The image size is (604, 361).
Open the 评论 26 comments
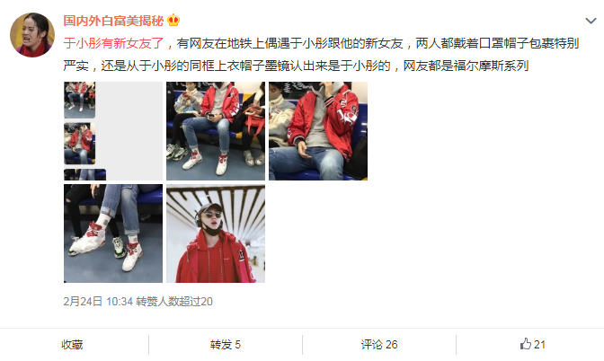379,345
